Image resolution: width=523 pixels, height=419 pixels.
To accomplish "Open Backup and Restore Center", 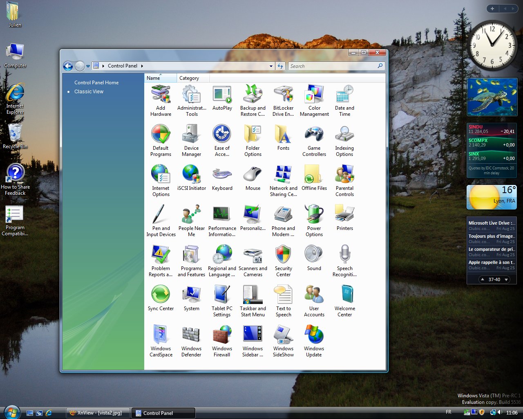I will pyautogui.click(x=253, y=101).
